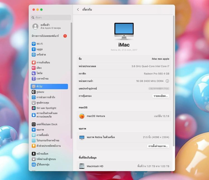Click the sidebar search field
The image size is (209, 180).
[51, 18]
